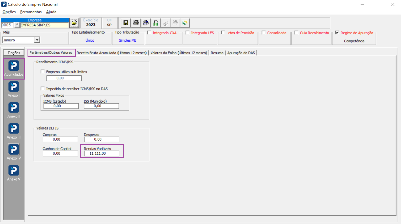Click the Empresa code lookup arrow button

coord(17,25)
